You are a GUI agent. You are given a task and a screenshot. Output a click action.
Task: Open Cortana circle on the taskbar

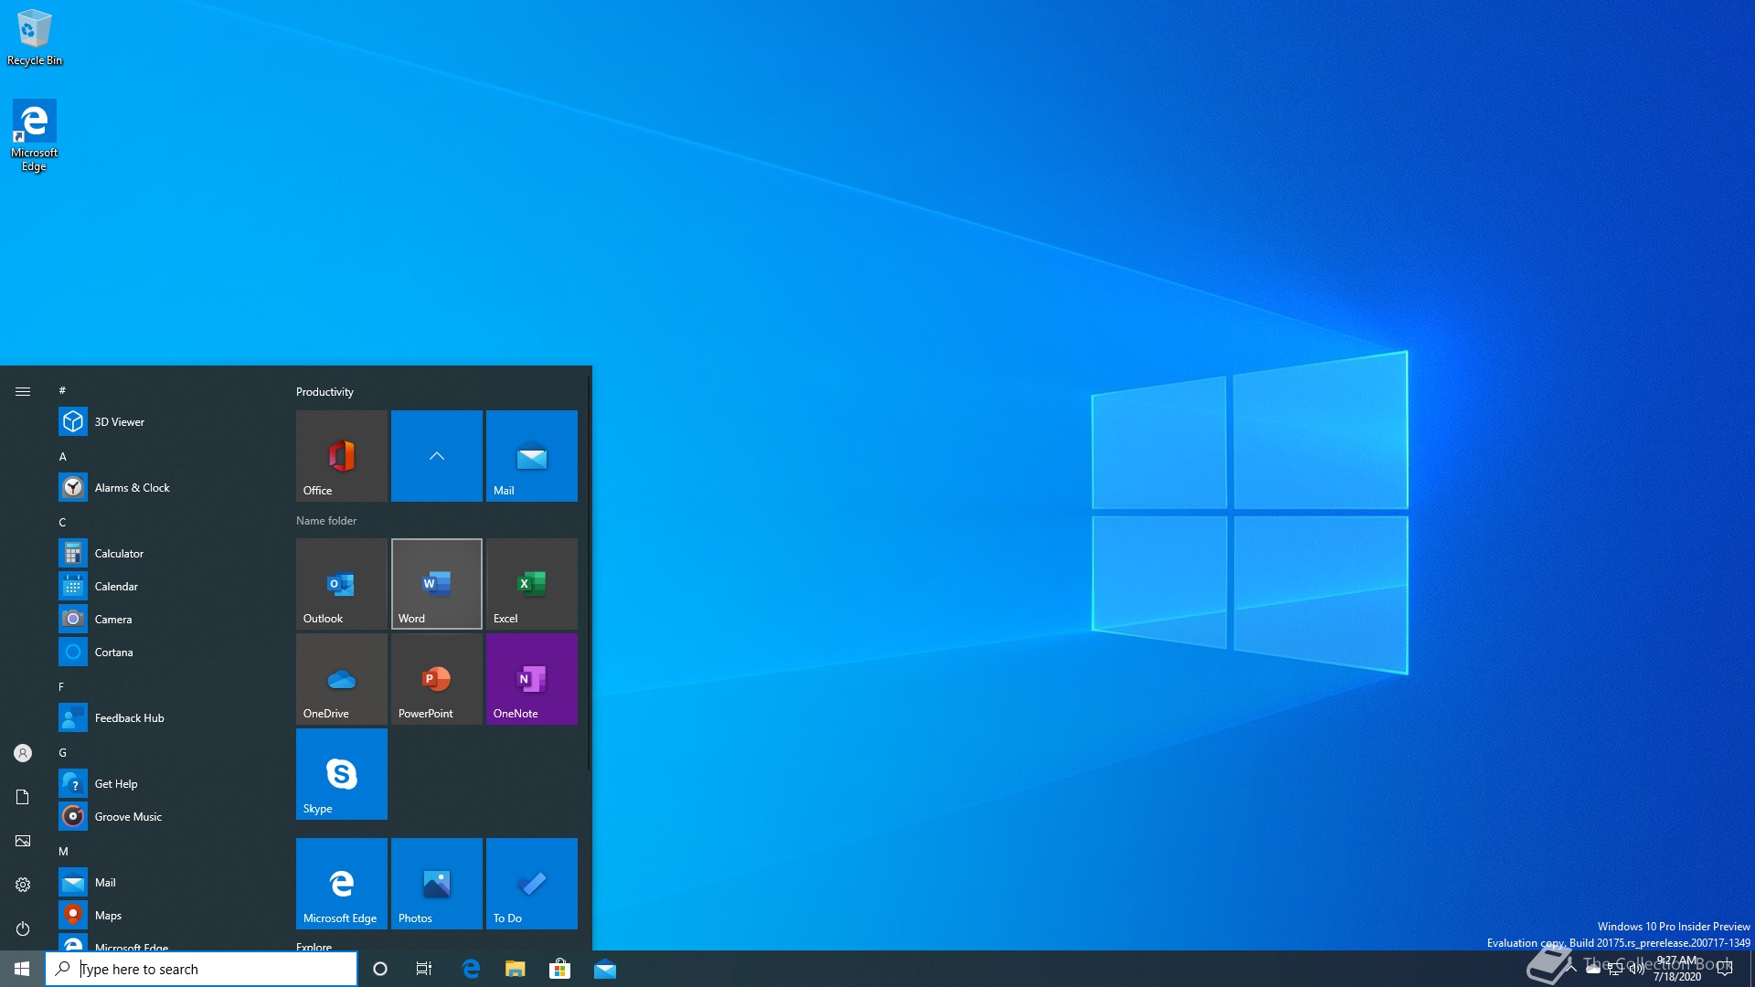pos(380,969)
